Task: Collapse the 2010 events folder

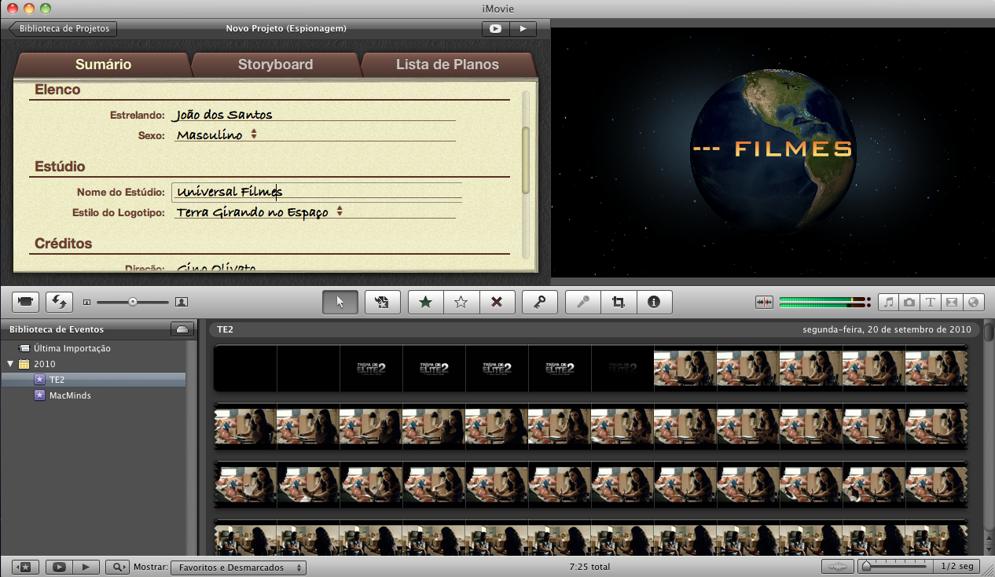Action: pyautogui.click(x=10, y=364)
